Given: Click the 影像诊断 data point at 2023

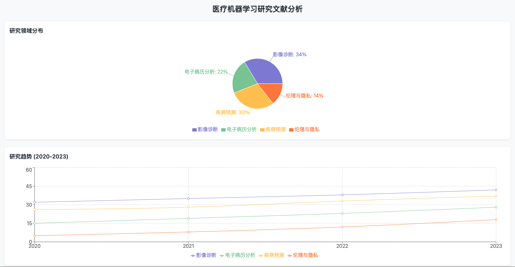Looking at the screenshot, I should point(496,190).
